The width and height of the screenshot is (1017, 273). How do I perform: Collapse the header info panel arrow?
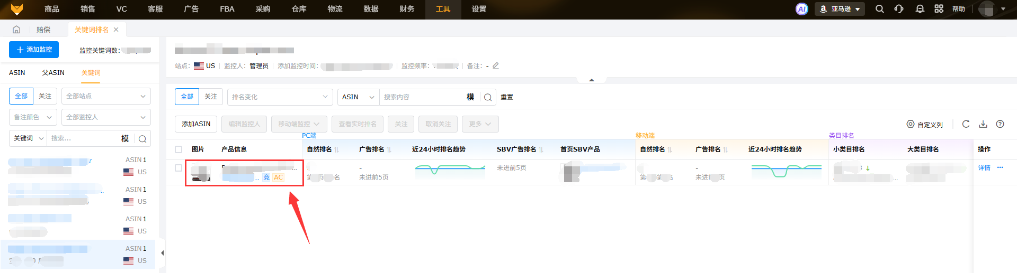(592, 80)
